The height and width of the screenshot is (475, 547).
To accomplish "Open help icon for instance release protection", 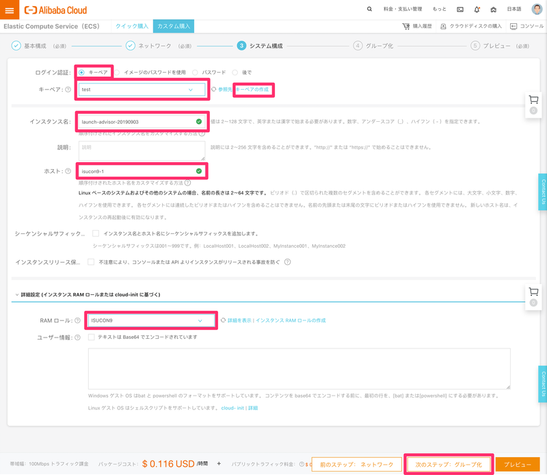I will point(287,262).
